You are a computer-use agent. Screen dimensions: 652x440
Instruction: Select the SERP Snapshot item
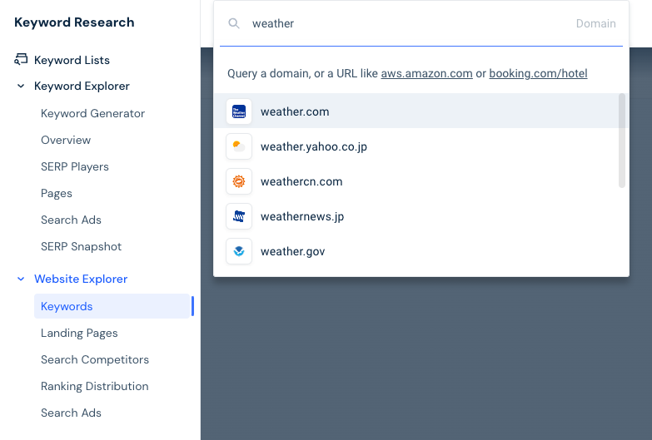click(81, 246)
